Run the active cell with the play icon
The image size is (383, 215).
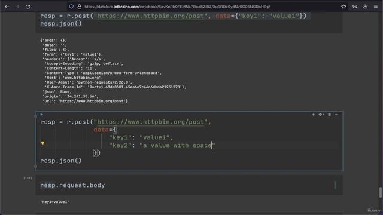tap(41, 114)
